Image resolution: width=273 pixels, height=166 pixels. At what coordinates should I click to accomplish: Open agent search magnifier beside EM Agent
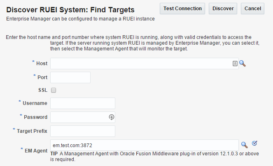coord(244,145)
